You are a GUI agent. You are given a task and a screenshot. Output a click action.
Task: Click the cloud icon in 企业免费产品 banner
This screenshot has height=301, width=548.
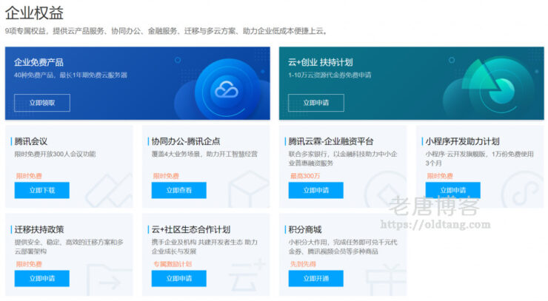pos(227,89)
